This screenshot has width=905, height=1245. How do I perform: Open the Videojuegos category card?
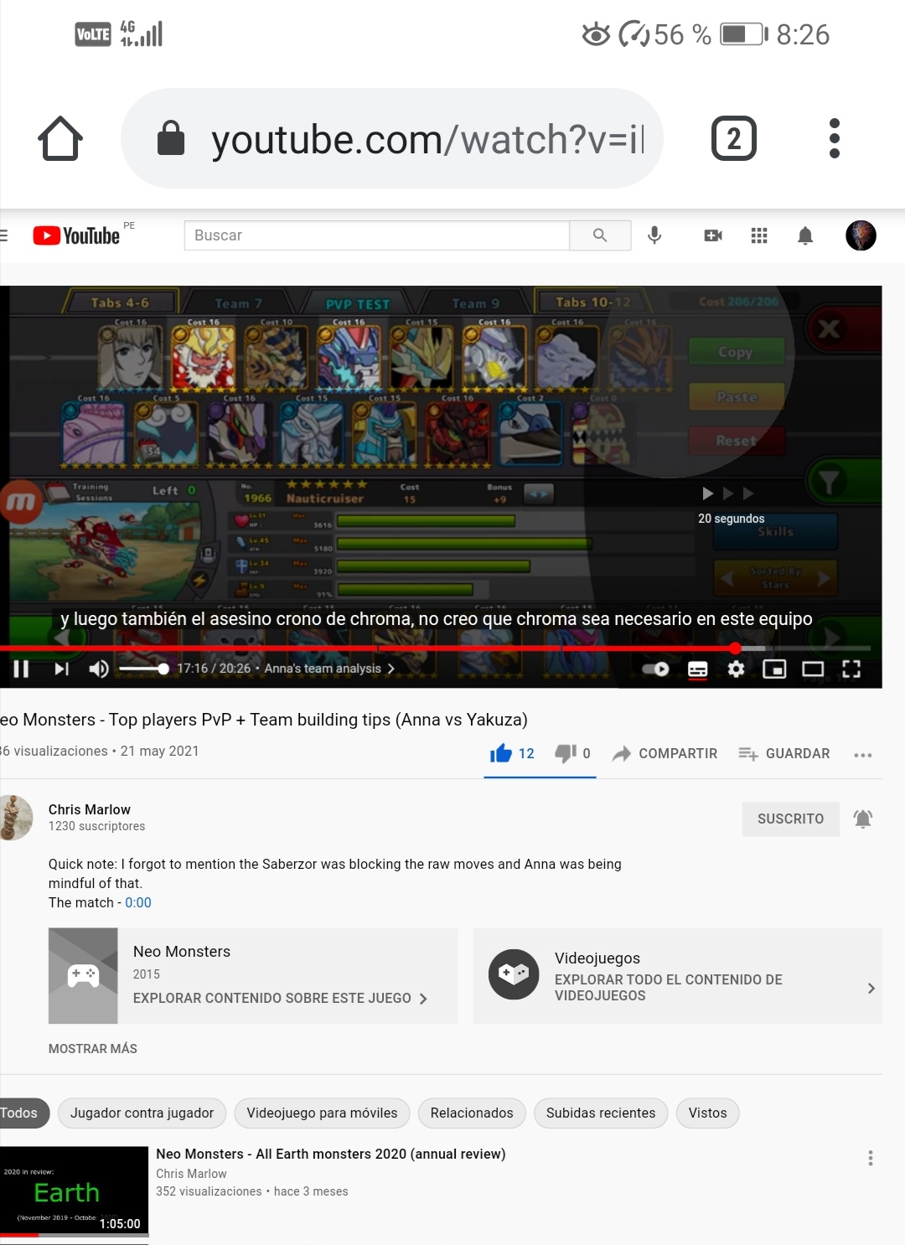pyautogui.click(x=677, y=975)
